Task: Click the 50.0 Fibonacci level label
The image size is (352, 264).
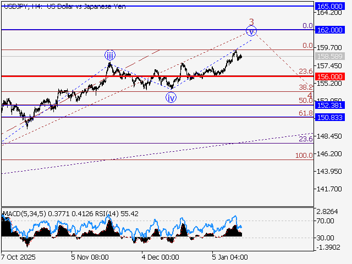Action: tap(305, 101)
